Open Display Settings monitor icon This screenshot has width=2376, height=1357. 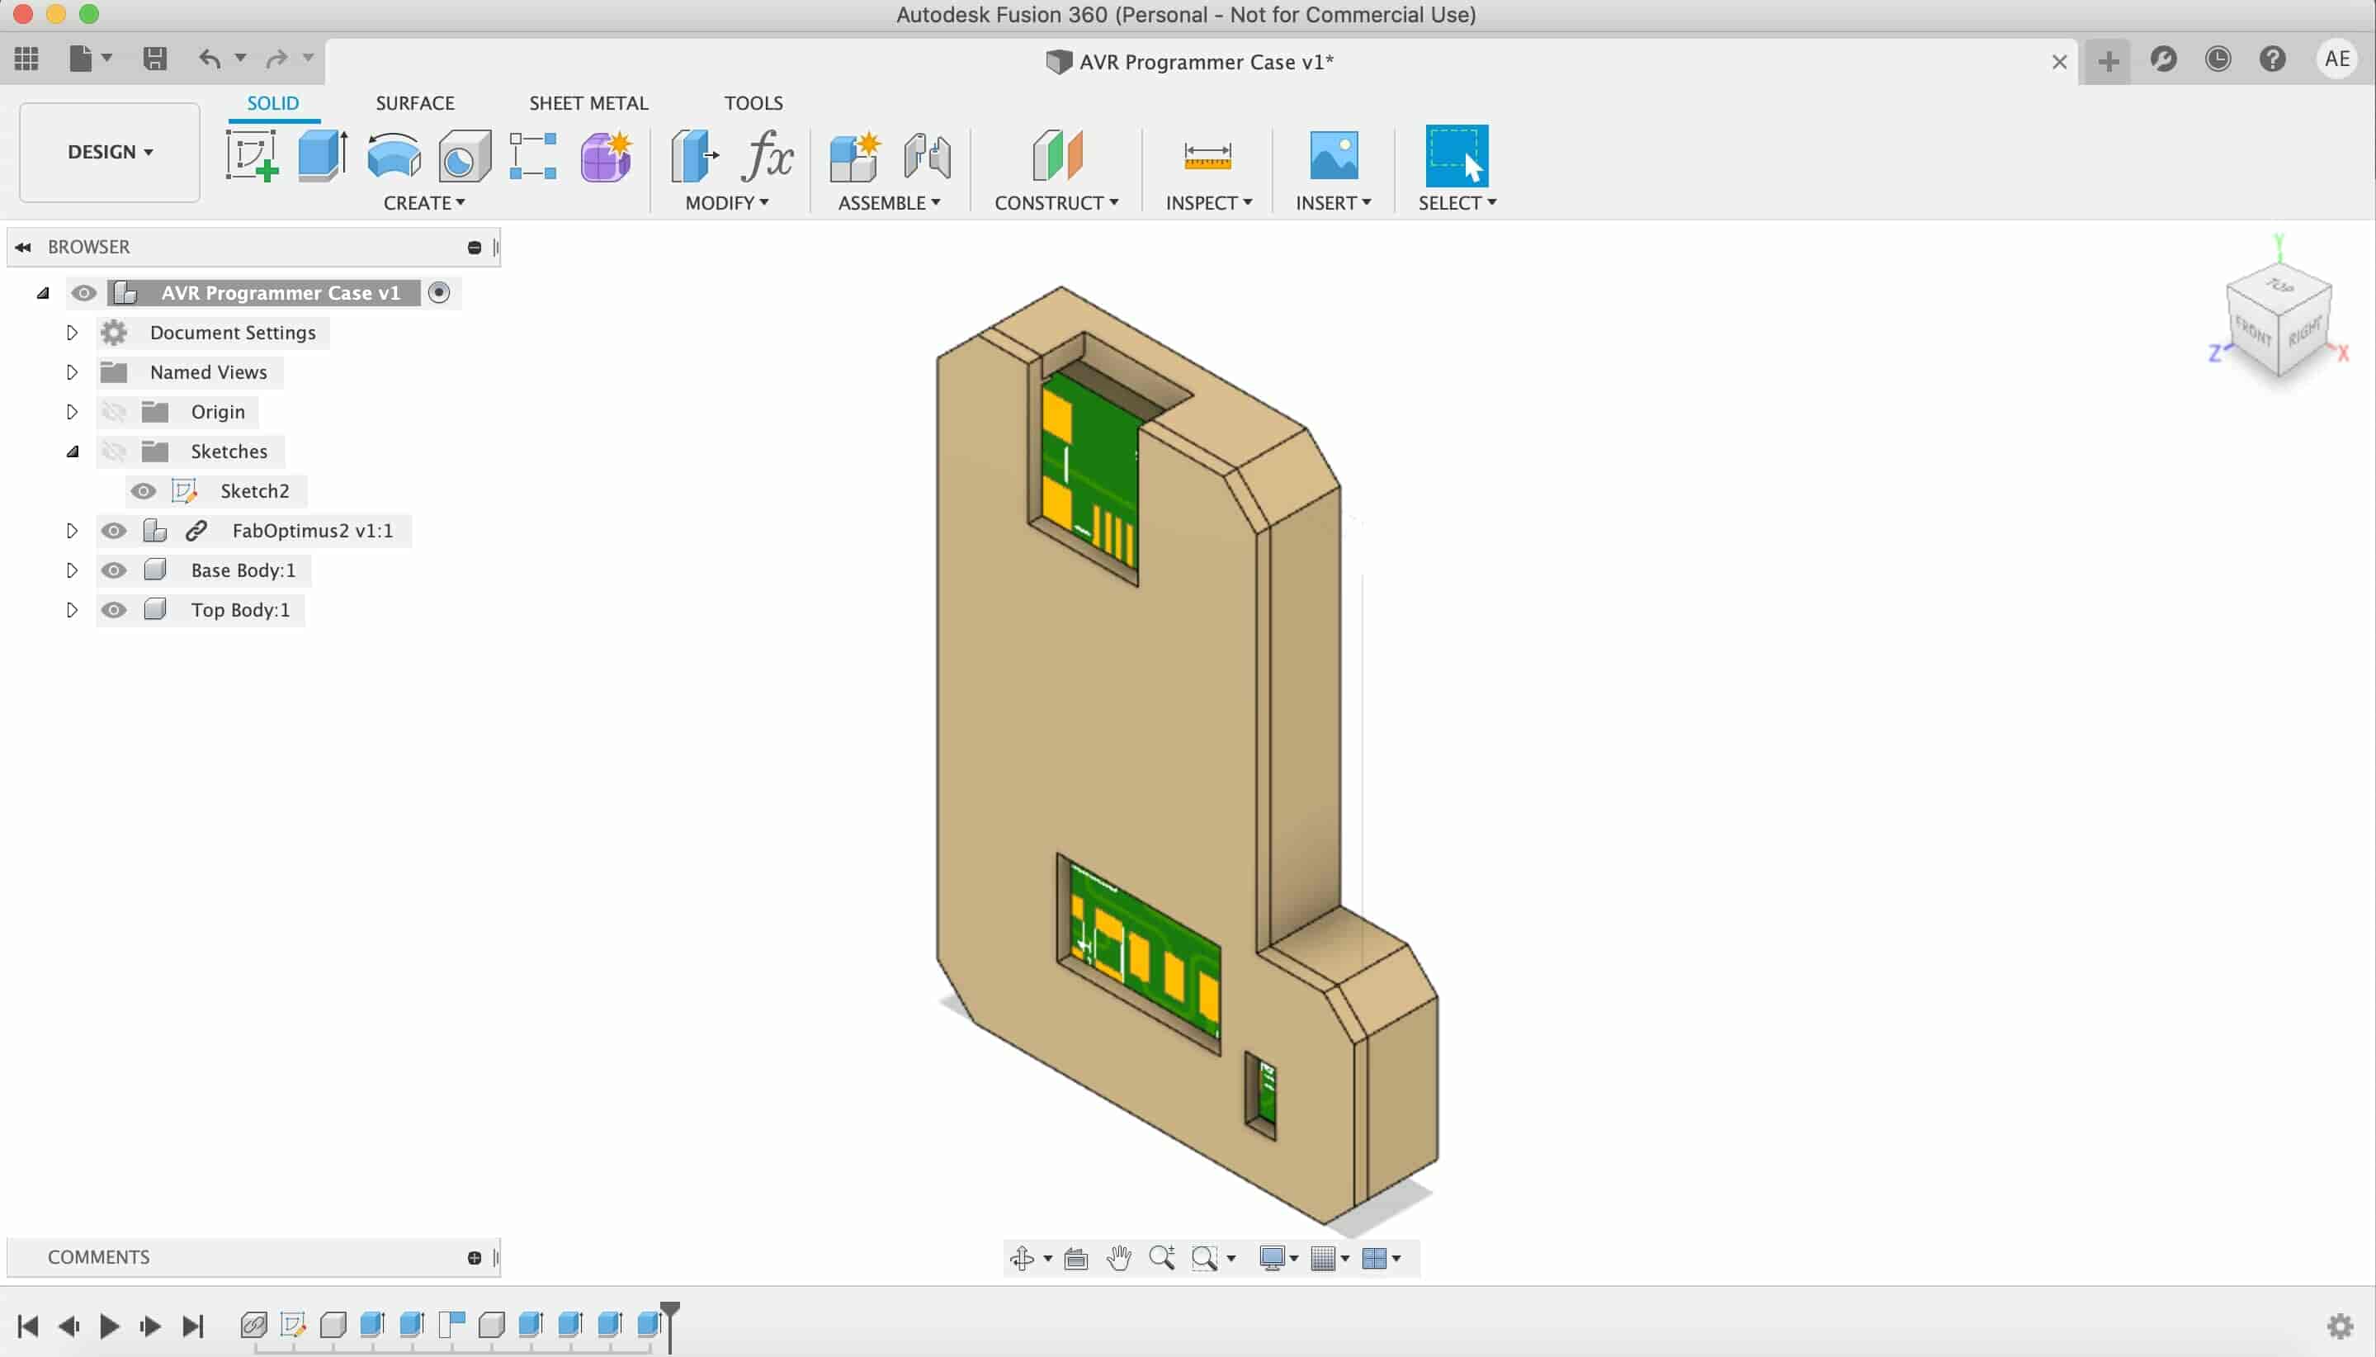point(1272,1258)
